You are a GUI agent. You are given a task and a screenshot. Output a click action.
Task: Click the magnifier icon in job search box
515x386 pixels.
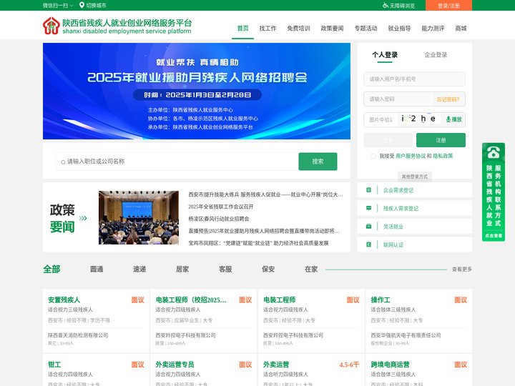(63, 162)
